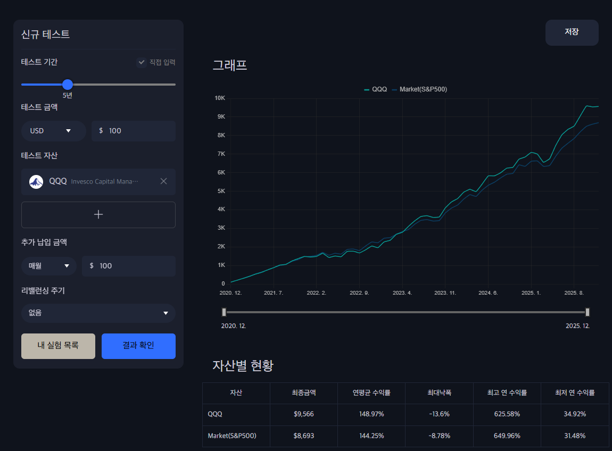
Task: Click the 자산별 현황 section heading
Action: coord(243,365)
